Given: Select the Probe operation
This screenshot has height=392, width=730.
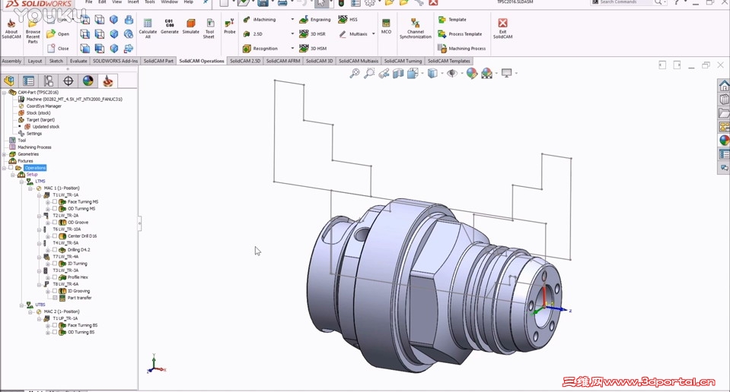Looking at the screenshot, I should [230, 27].
